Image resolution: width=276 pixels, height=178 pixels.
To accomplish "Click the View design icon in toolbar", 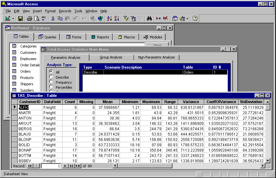I will click(x=8, y=19).
